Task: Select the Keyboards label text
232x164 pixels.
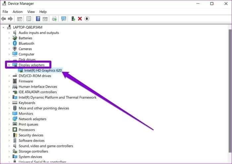Action: pyautogui.click(x=27, y=103)
